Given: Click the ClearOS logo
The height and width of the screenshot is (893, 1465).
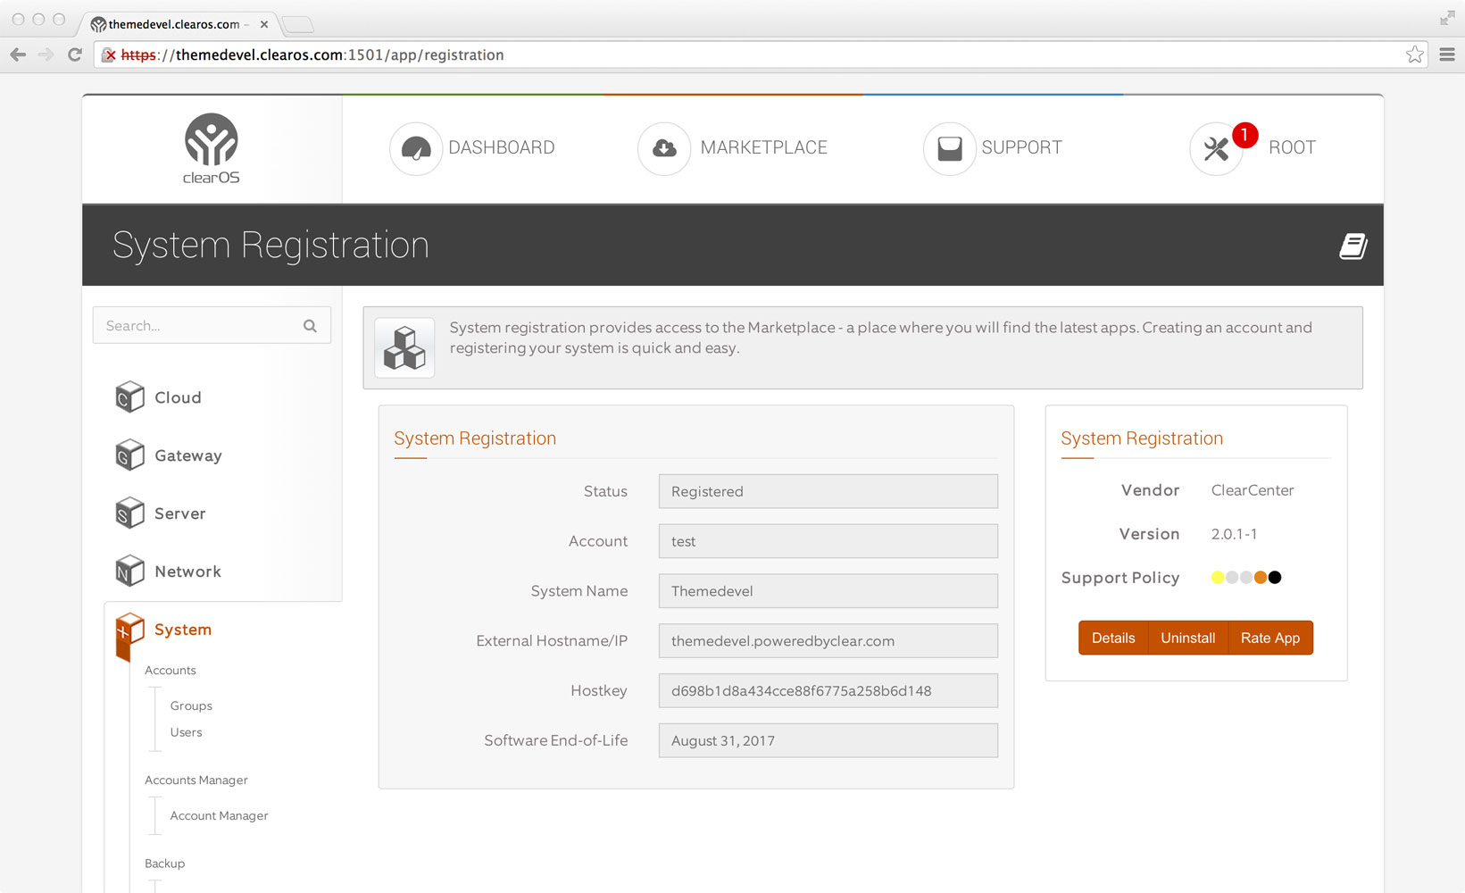Looking at the screenshot, I should [212, 149].
